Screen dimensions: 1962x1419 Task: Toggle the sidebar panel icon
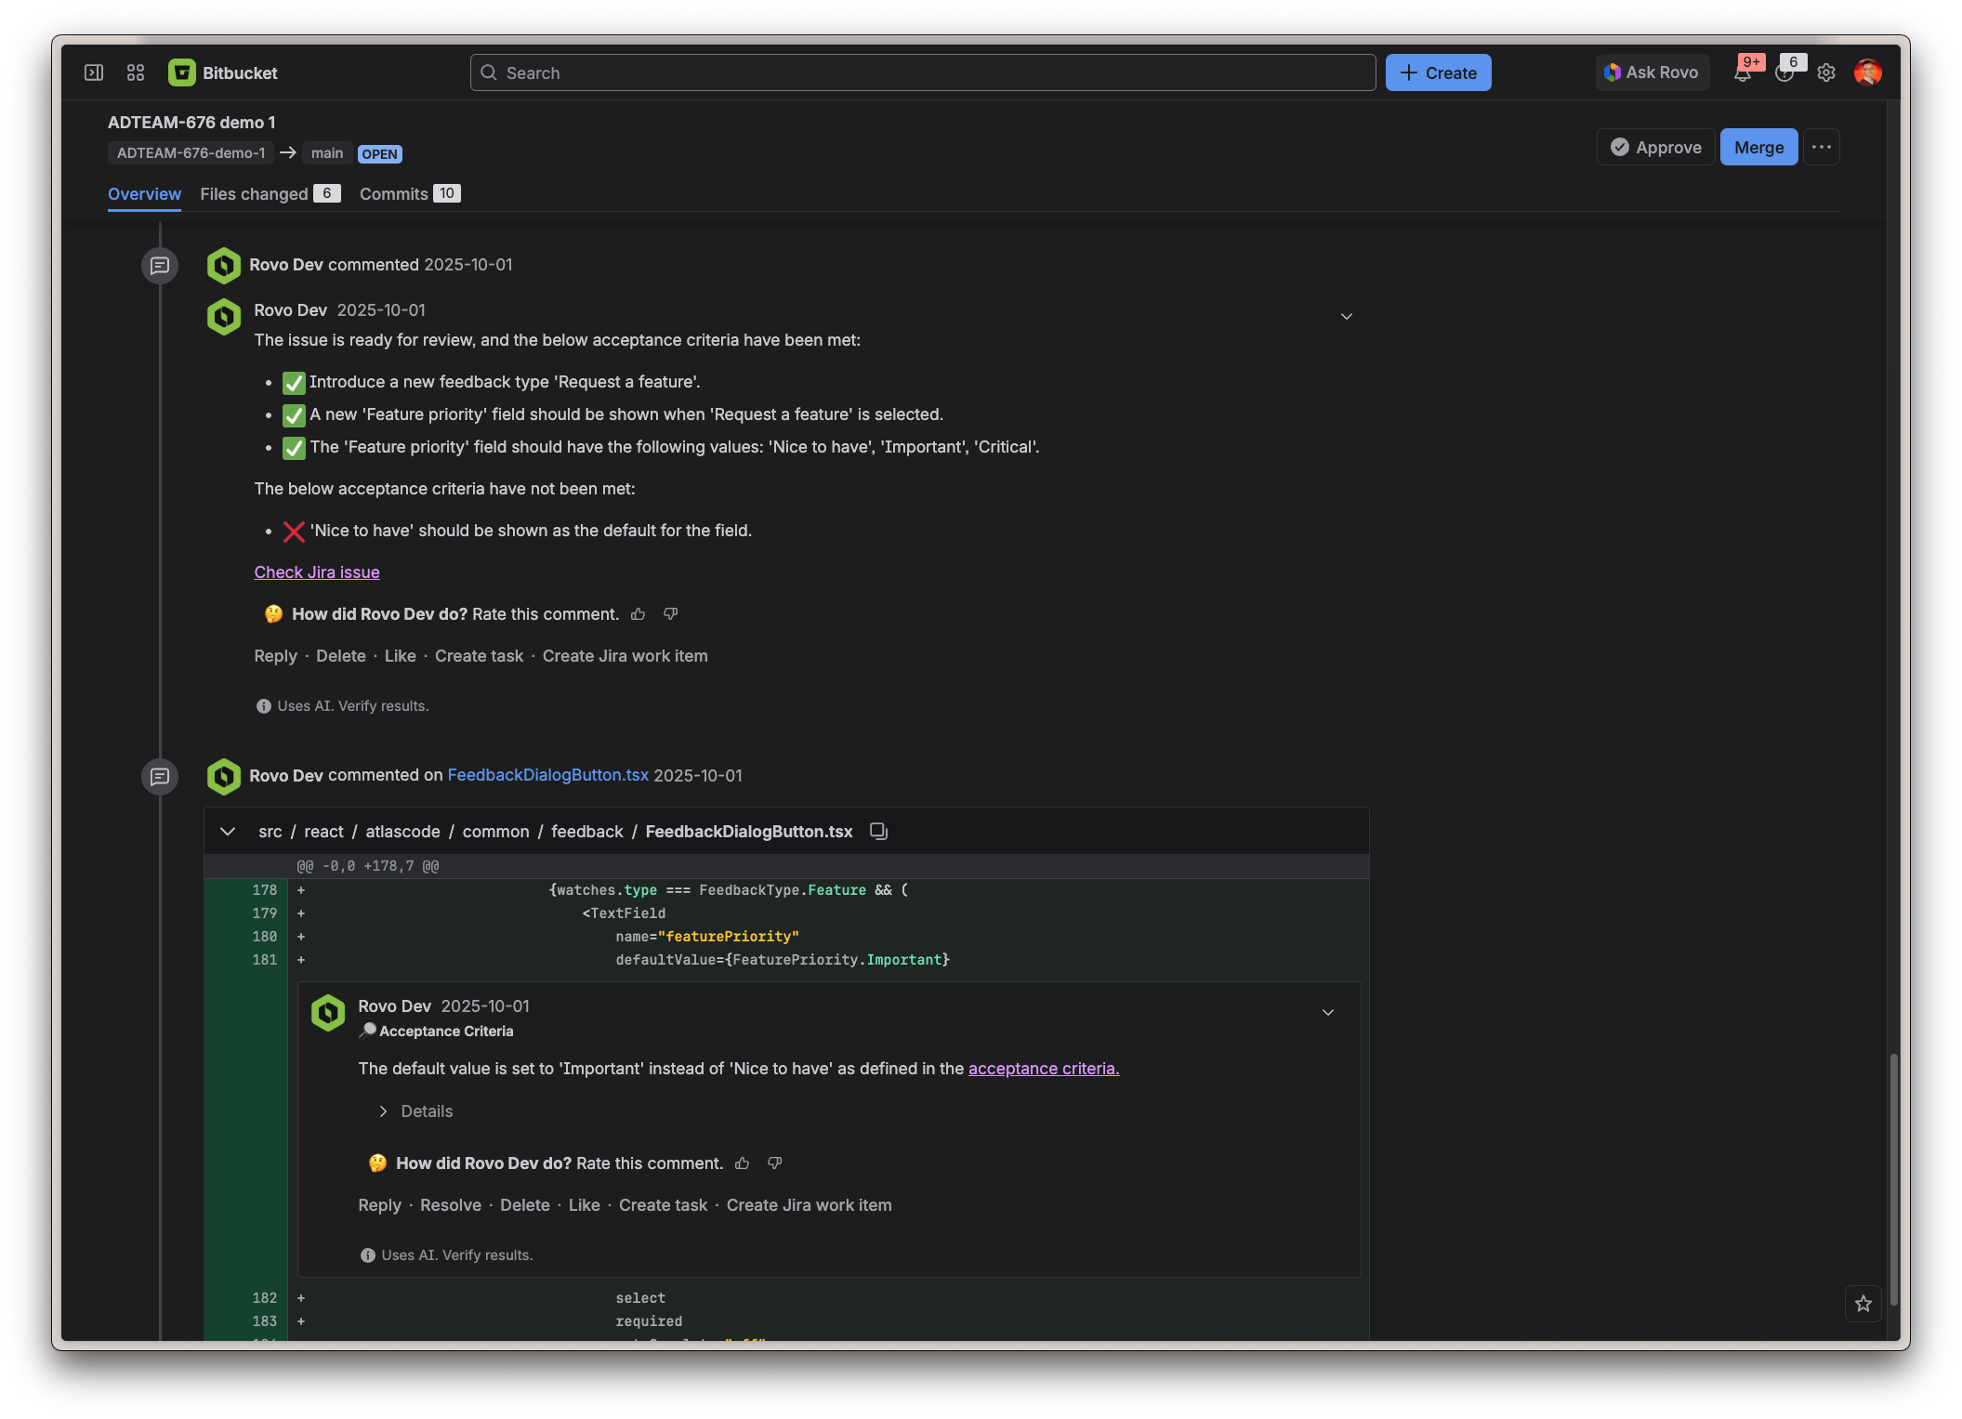click(94, 72)
